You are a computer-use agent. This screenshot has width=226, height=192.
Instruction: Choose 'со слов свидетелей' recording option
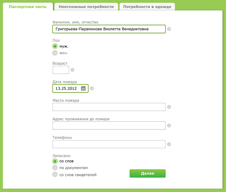click(x=55, y=175)
